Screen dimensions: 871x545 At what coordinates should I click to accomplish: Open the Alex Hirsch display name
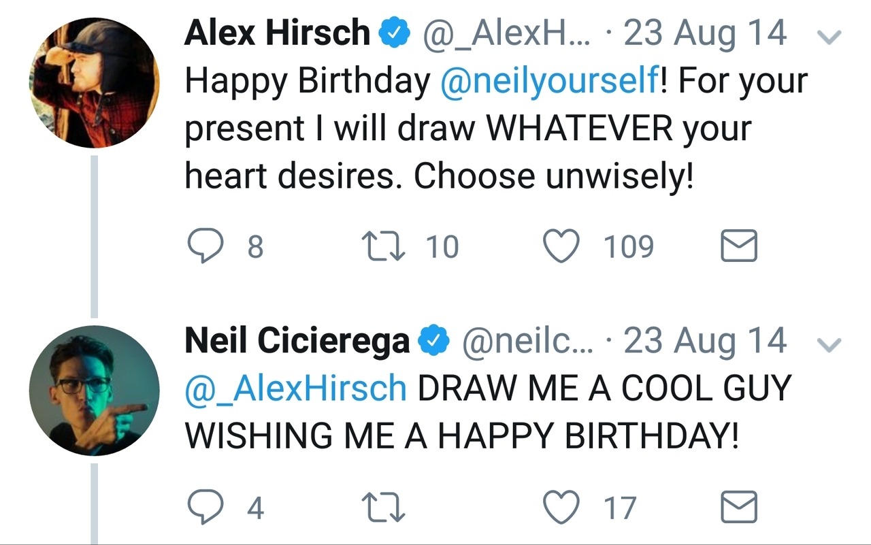tap(277, 34)
